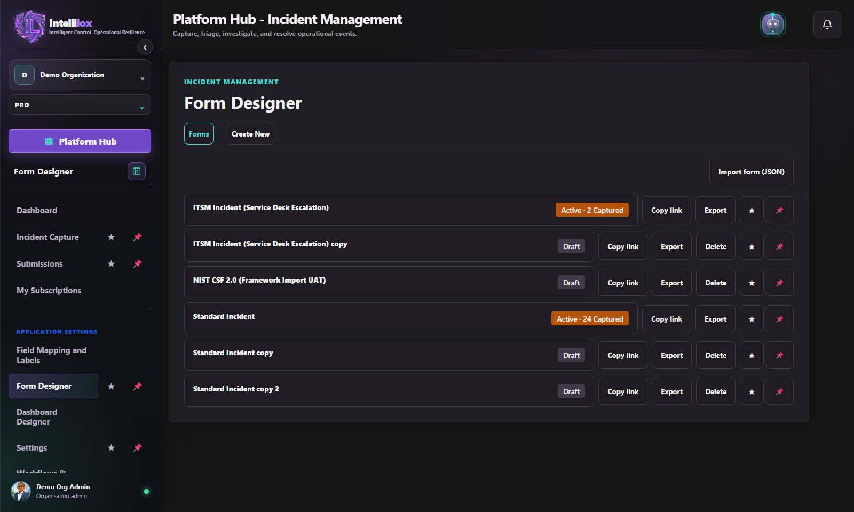Viewport: 854px width, 512px height.
Task: Pin the ITSM Incident copy form
Action: point(780,246)
